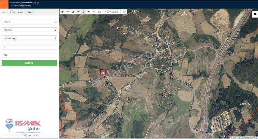Image resolution: width=258 pixels, height=139 pixels.
Task: Click the highlighted red parcel 119 on map
Action: coord(103,73)
